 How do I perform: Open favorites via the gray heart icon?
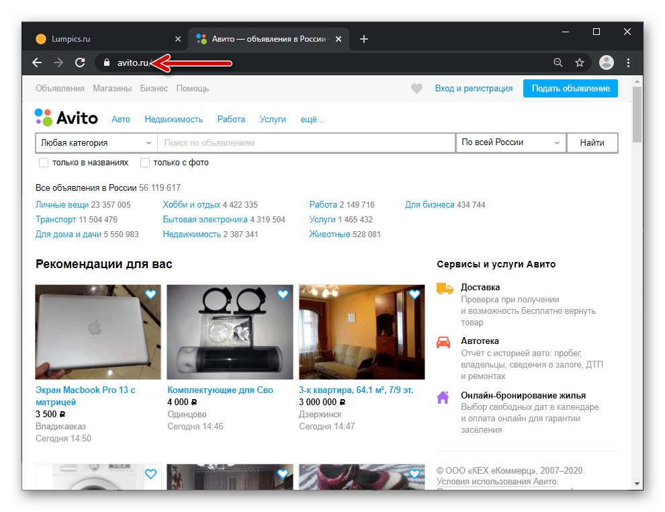tap(417, 88)
